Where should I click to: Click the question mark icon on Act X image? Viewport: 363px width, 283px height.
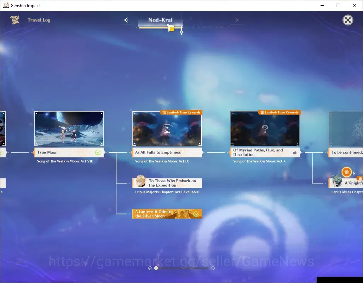tap(265, 129)
